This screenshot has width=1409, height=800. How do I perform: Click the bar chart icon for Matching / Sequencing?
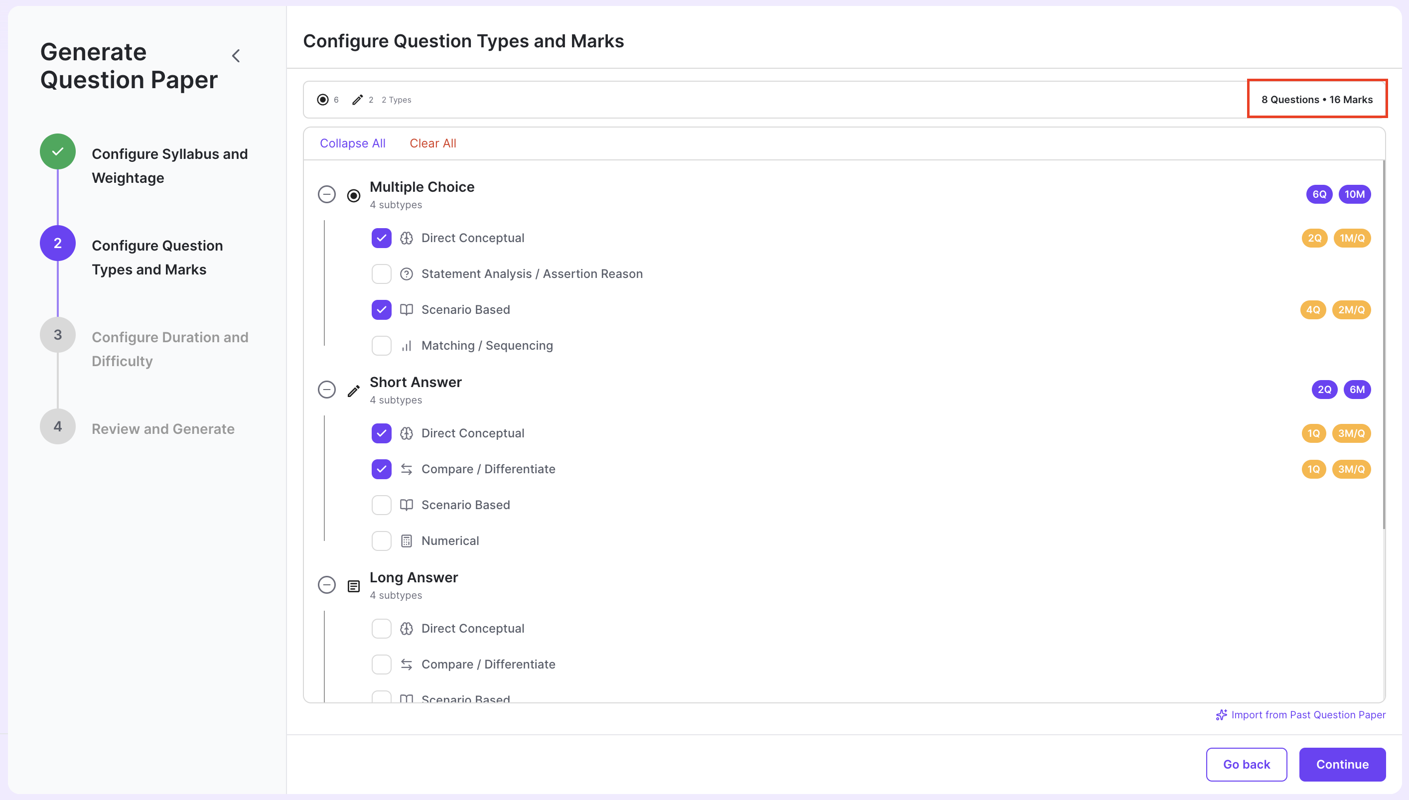coord(407,346)
